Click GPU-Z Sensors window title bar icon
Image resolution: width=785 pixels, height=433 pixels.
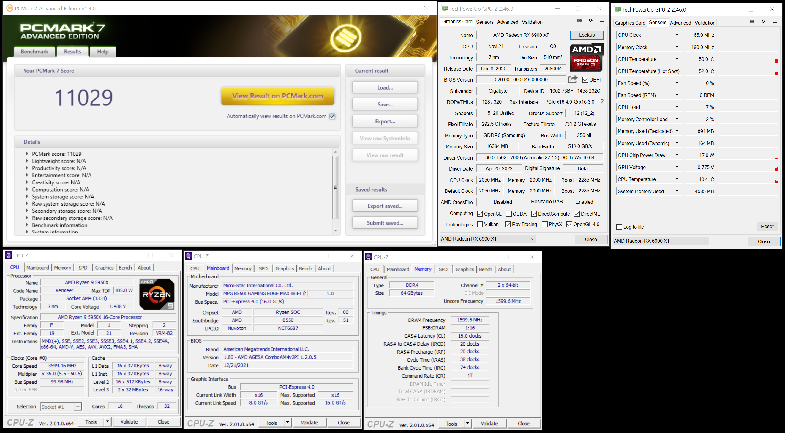point(618,9)
